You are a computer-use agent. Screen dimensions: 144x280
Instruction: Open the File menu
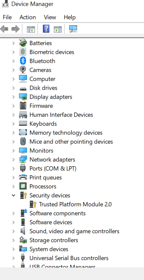[x=7, y=17]
